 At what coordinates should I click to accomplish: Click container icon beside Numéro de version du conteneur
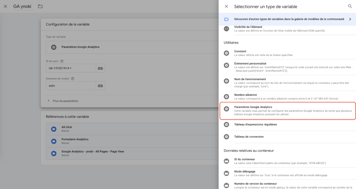click(x=226, y=186)
